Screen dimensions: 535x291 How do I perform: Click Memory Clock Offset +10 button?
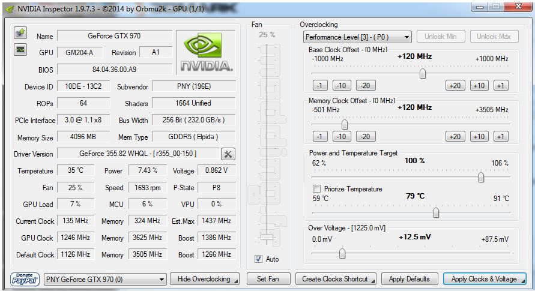coord(479,137)
